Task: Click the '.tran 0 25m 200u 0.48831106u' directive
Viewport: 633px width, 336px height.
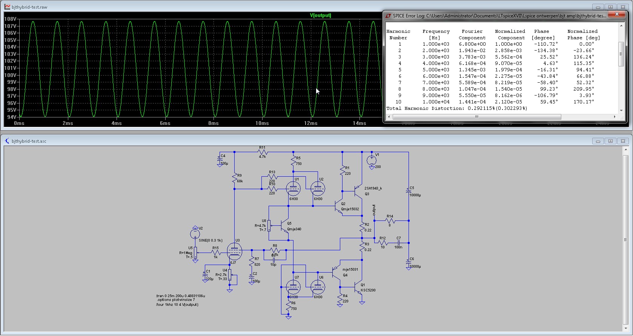Action: pos(181,296)
